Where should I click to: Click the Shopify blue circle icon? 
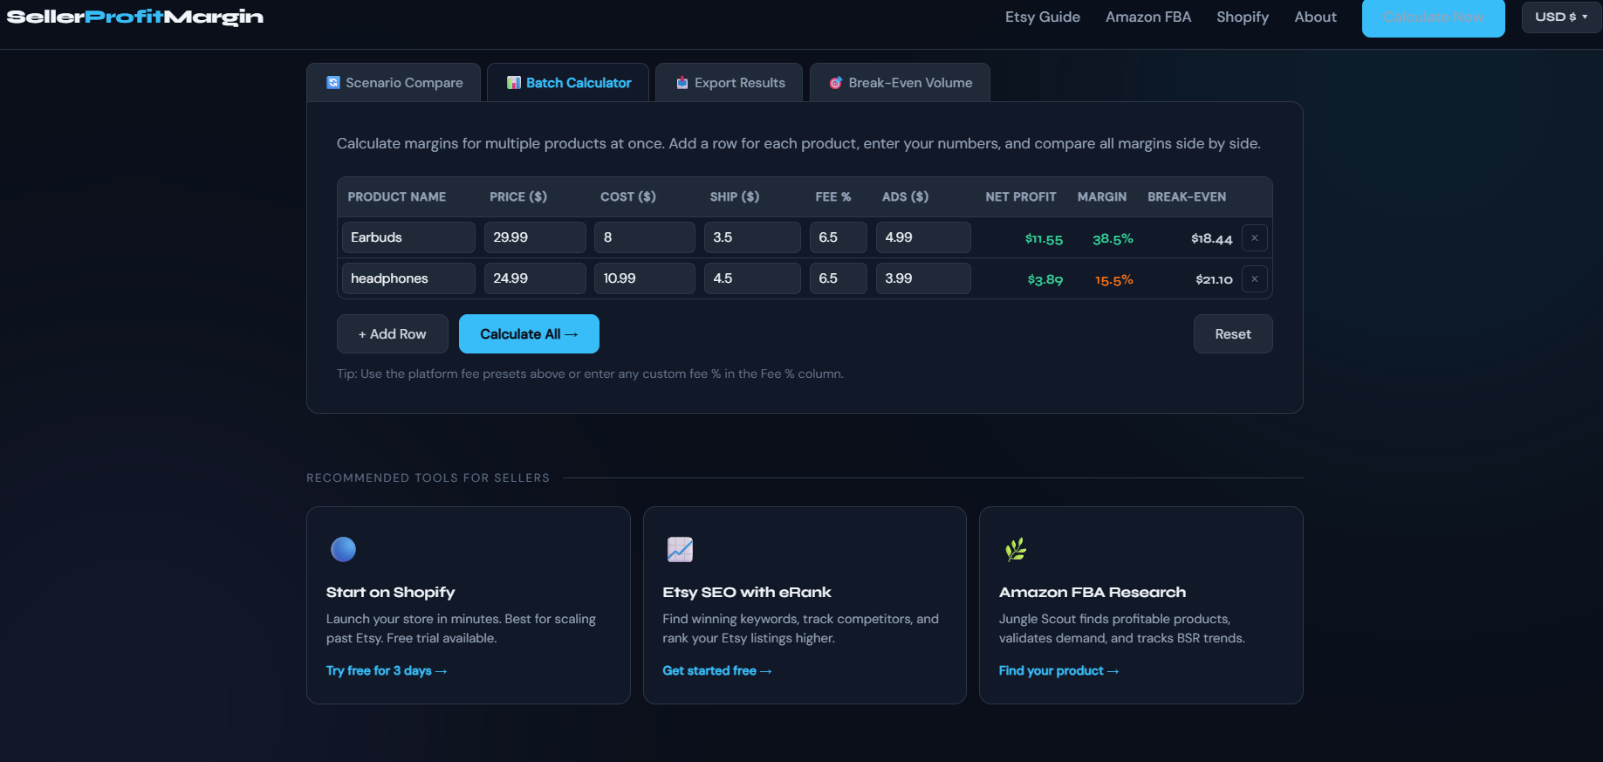pos(344,549)
